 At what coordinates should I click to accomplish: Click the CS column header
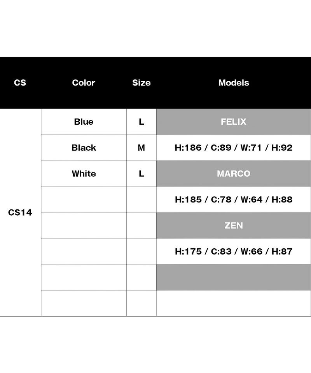point(20,83)
